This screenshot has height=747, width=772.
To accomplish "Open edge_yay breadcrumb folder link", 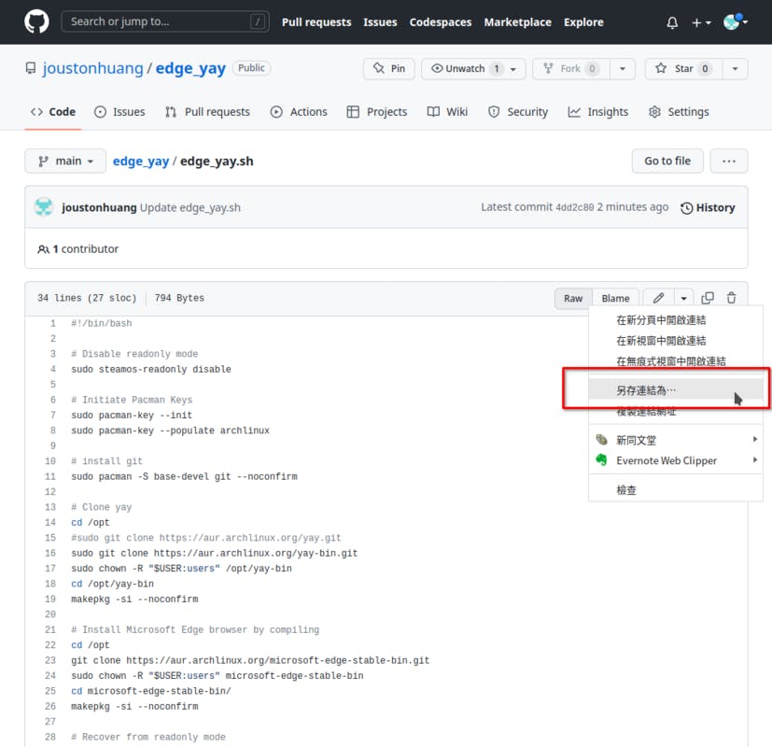I will (x=141, y=161).
